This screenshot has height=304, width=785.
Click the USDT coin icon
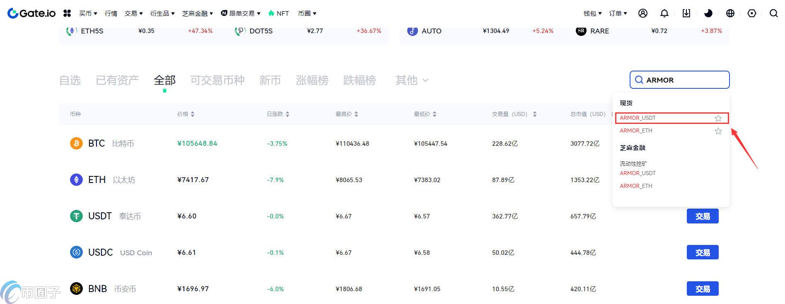tap(76, 216)
